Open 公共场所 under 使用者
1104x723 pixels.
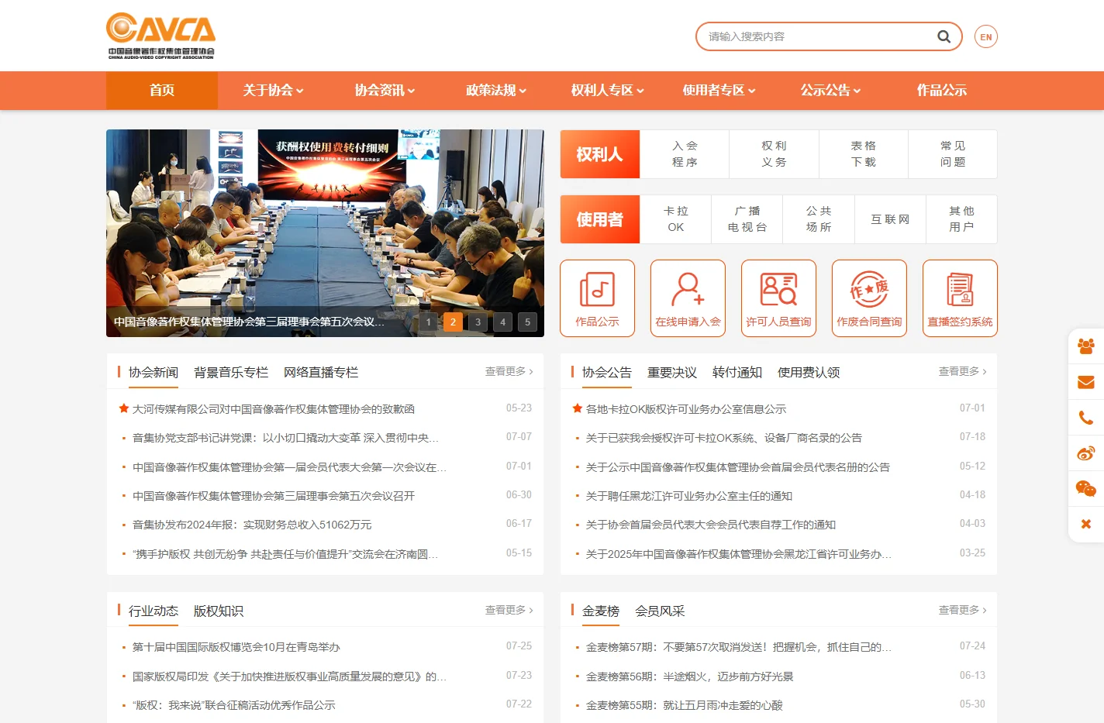(x=819, y=219)
